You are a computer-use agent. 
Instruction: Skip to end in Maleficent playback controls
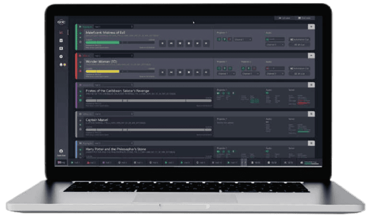click(206, 43)
